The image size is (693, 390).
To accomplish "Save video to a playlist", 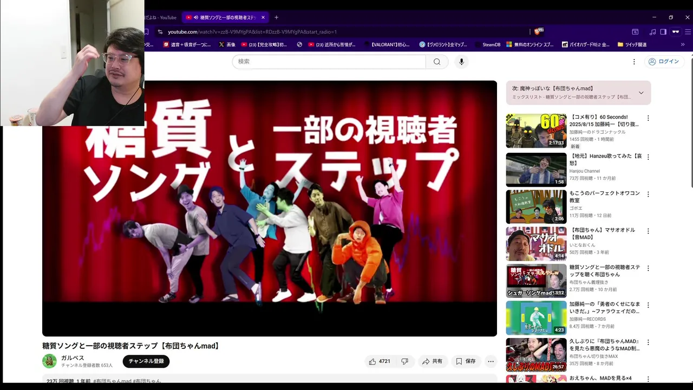I will (466, 361).
